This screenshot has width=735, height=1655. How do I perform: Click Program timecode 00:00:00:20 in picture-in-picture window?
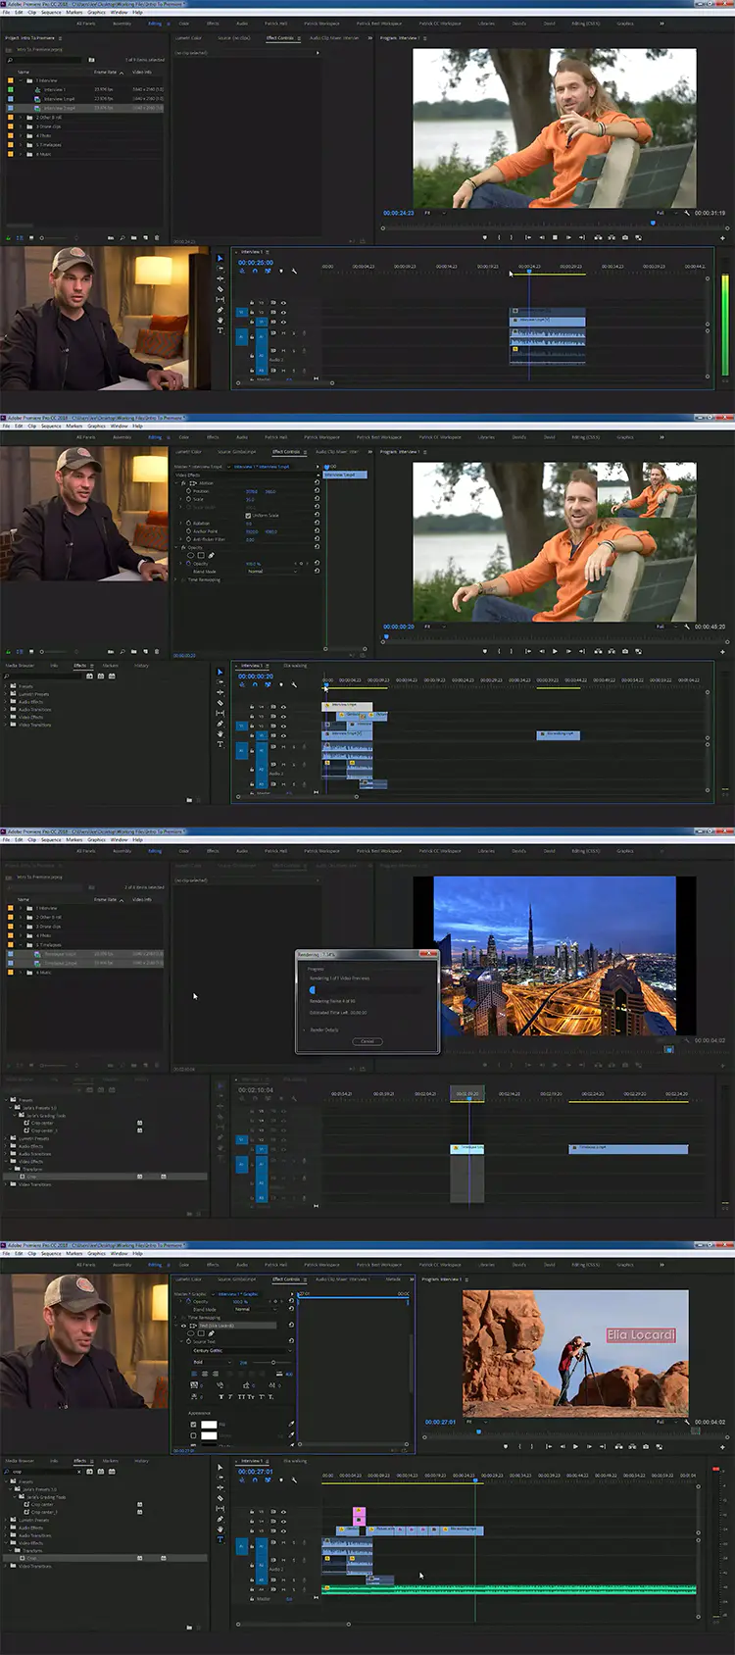399,627
